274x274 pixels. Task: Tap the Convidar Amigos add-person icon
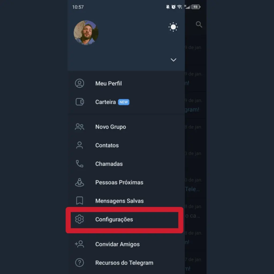point(79,244)
